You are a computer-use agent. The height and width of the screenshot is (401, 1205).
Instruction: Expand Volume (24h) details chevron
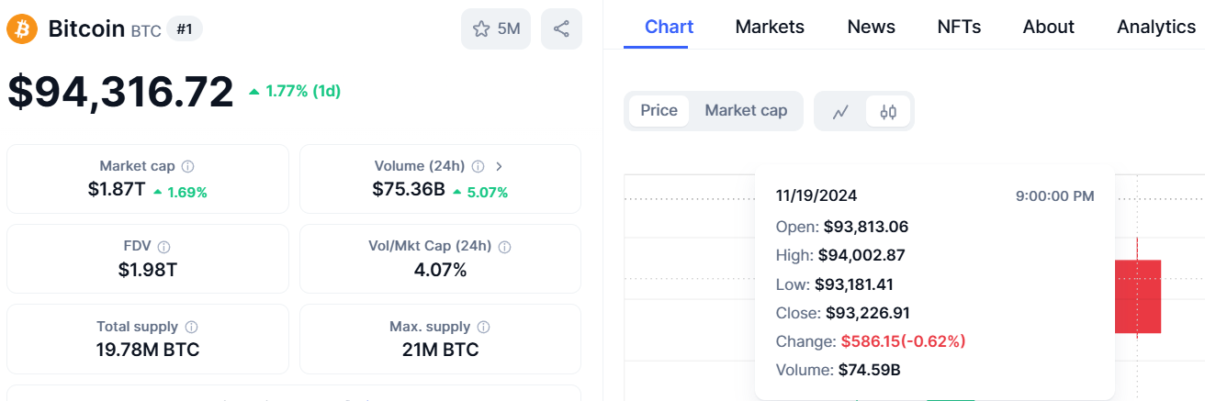[499, 167]
